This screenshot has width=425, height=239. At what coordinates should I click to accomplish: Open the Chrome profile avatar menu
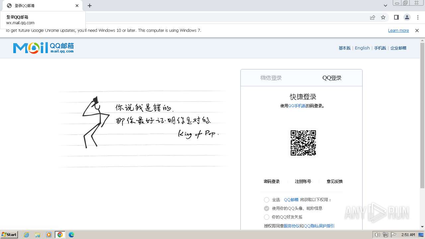point(407,17)
